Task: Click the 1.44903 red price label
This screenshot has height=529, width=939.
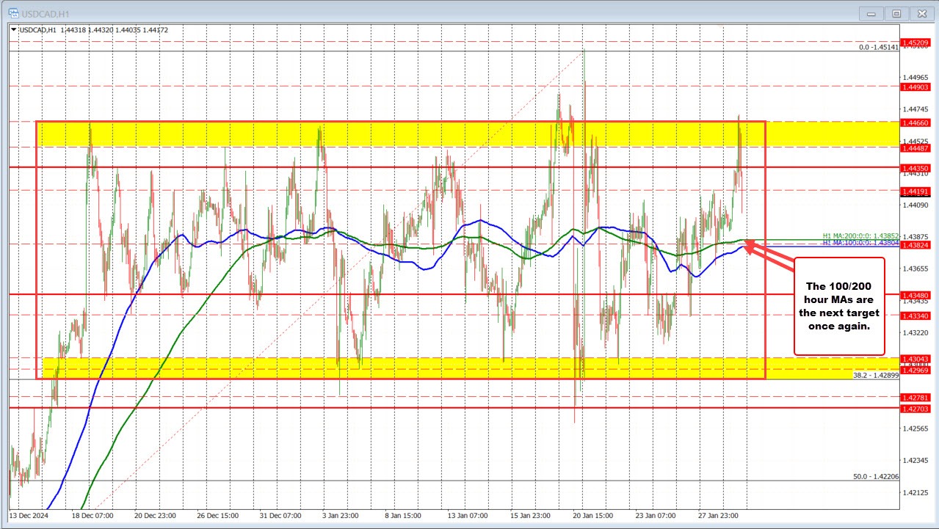Action: tap(916, 87)
